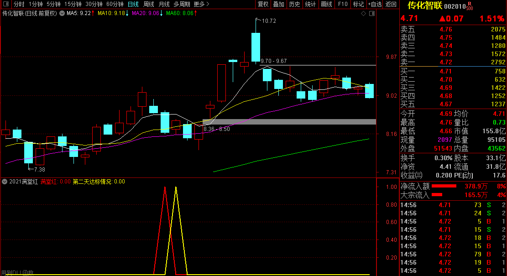
Task: Click the diamond icon at chart top-right
Action: tap(363, 14)
